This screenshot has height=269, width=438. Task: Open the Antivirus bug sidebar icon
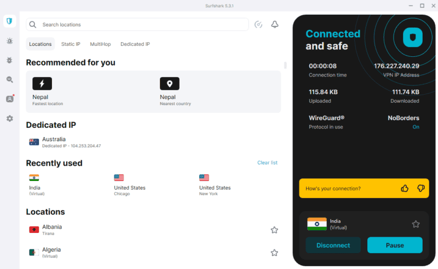click(x=9, y=60)
